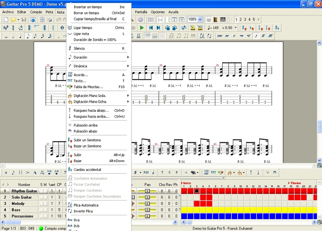Click the downstroke arrow icon in effects toolbar
The width and height of the screenshot is (322, 231).
pos(258,172)
